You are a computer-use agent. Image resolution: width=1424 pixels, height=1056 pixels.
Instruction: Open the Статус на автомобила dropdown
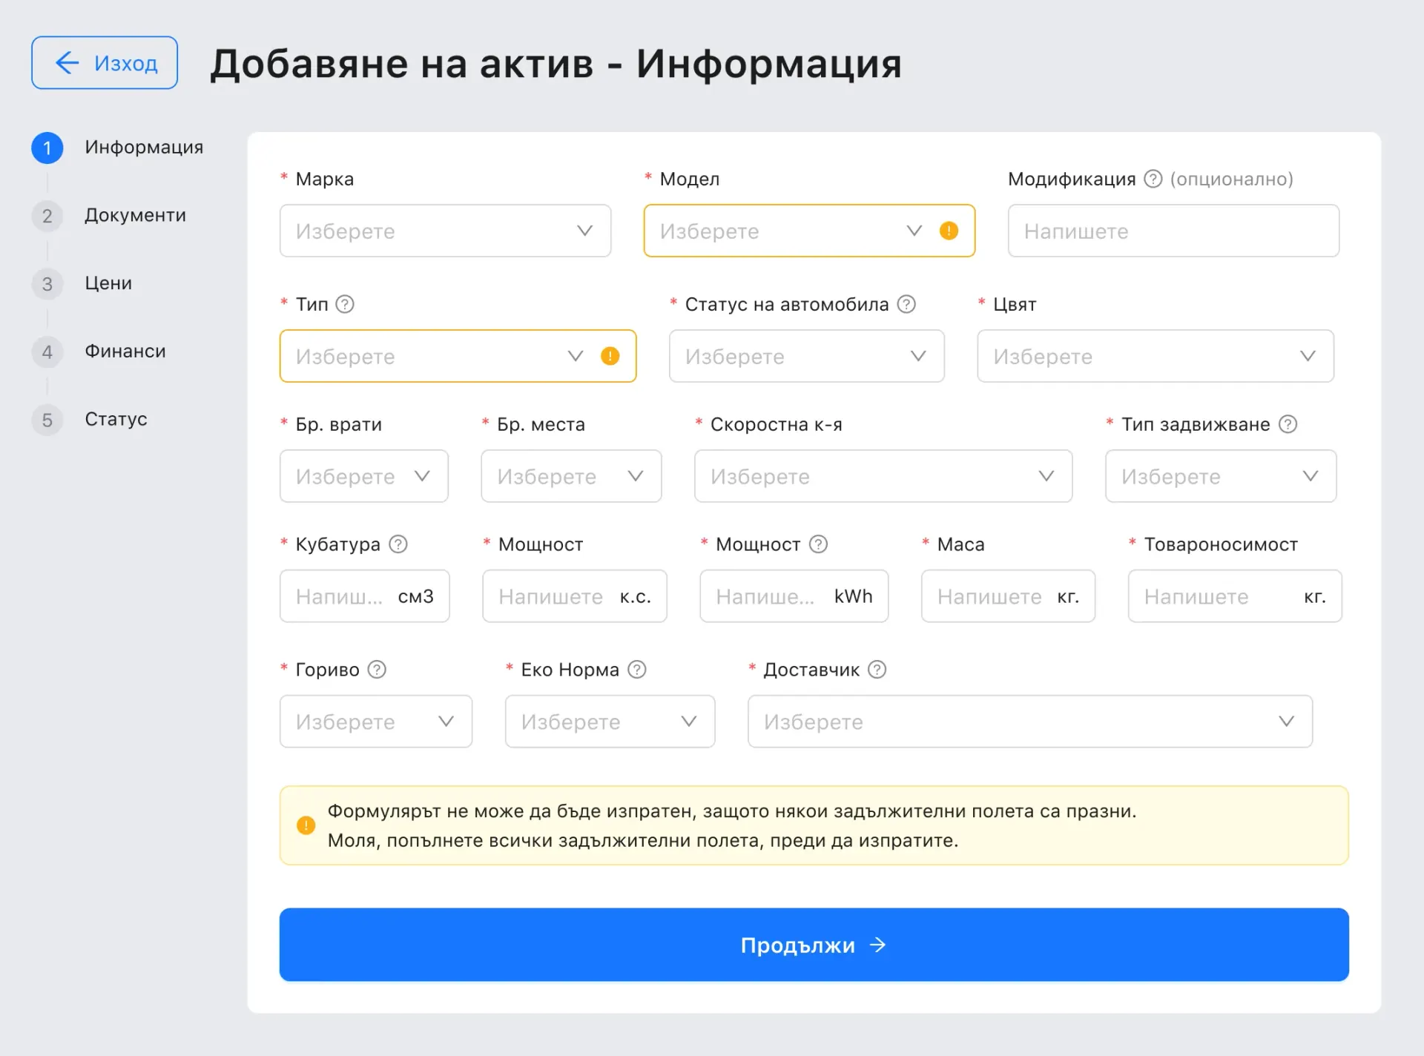(x=806, y=356)
